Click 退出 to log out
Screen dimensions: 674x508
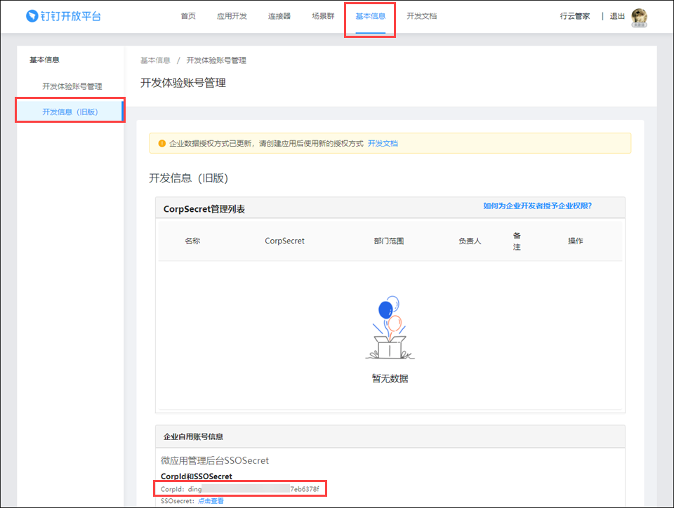coord(617,16)
